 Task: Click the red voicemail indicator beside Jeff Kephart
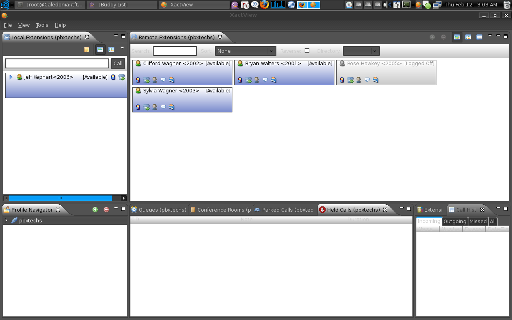pos(113,77)
